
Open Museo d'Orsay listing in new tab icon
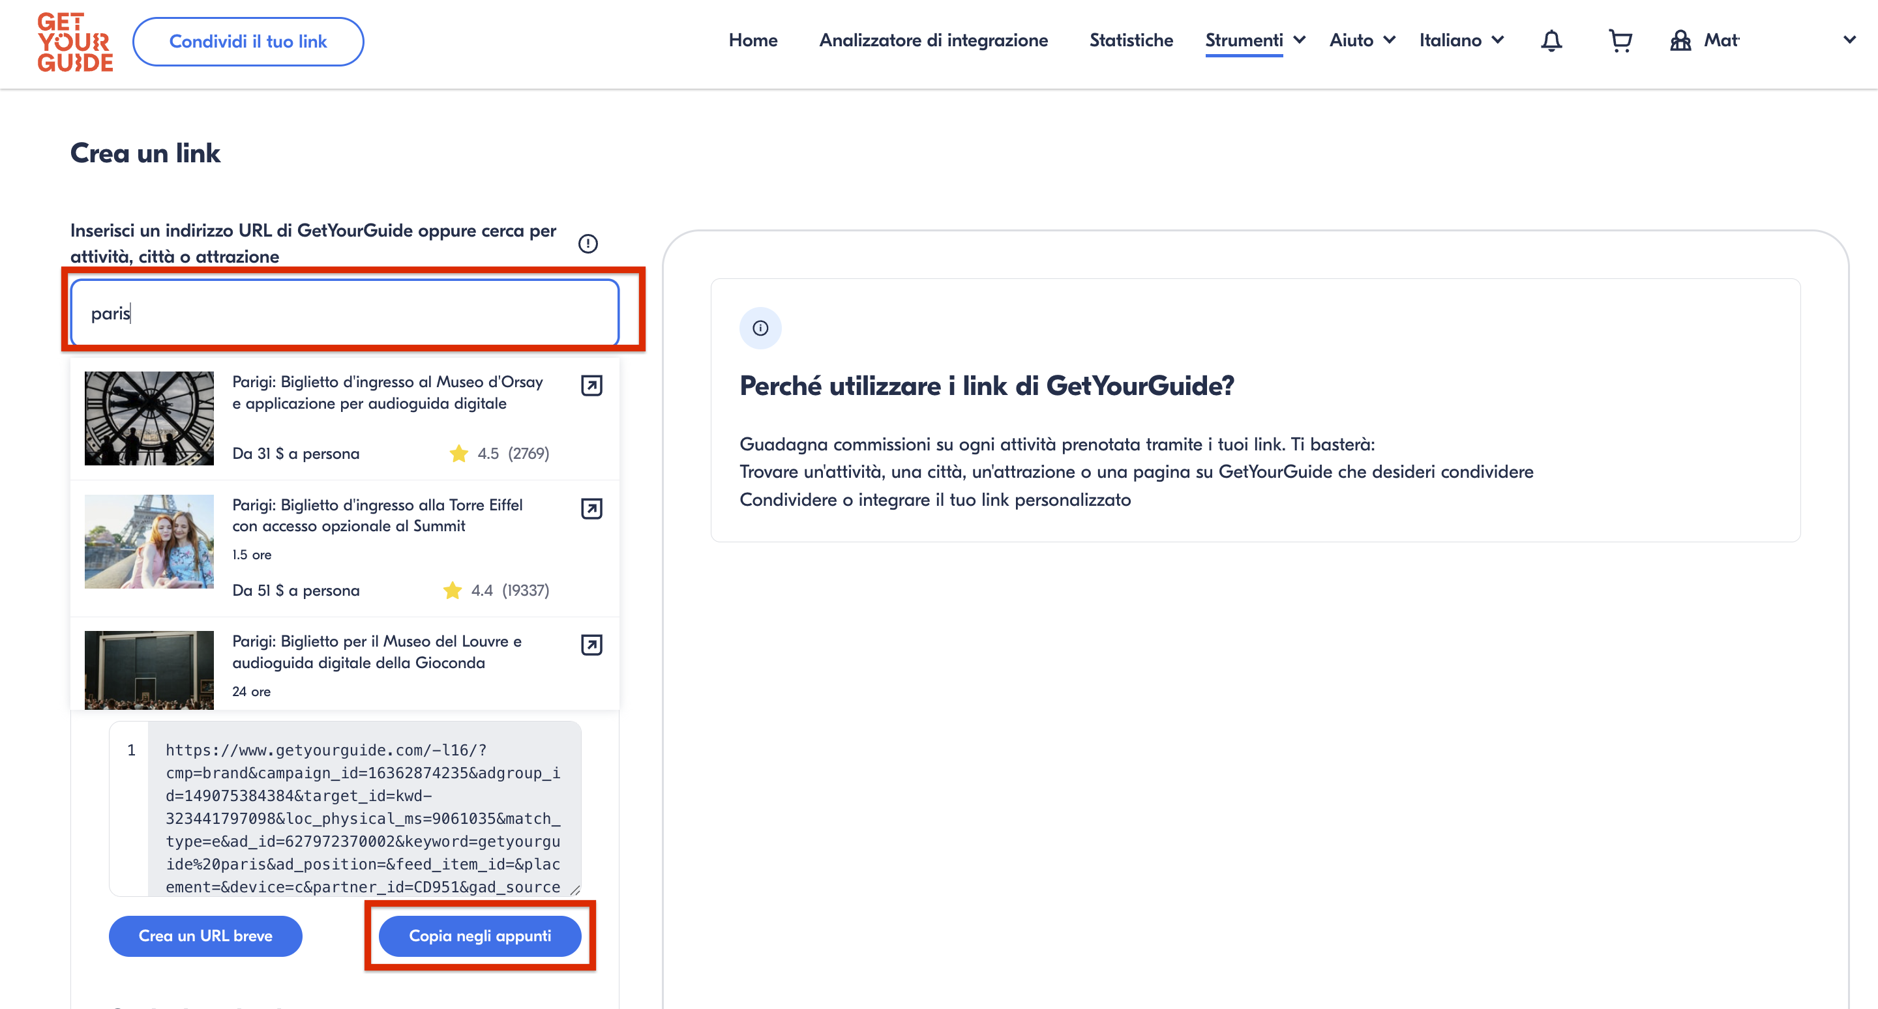(x=591, y=385)
